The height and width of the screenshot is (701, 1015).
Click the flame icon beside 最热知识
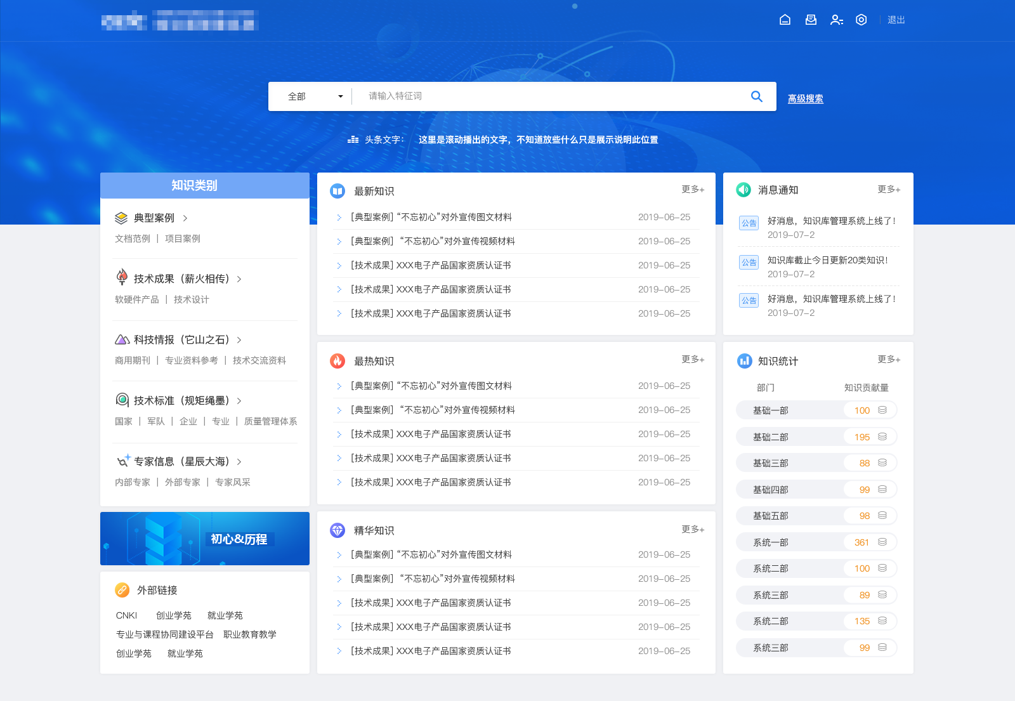(x=337, y=361)
